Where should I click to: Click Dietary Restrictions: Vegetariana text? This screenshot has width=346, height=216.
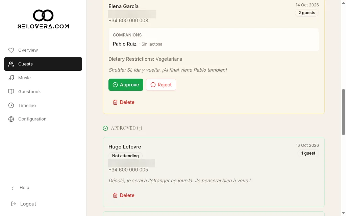tap(145, 59)
